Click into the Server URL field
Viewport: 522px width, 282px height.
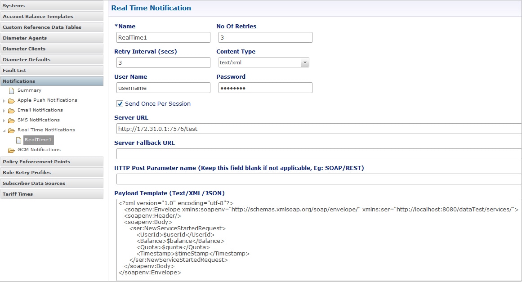pos(315,129)
